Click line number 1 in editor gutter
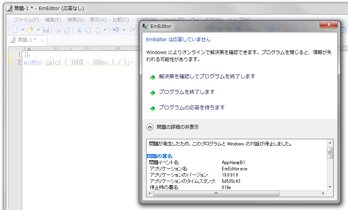 click(x=19, y=54)
